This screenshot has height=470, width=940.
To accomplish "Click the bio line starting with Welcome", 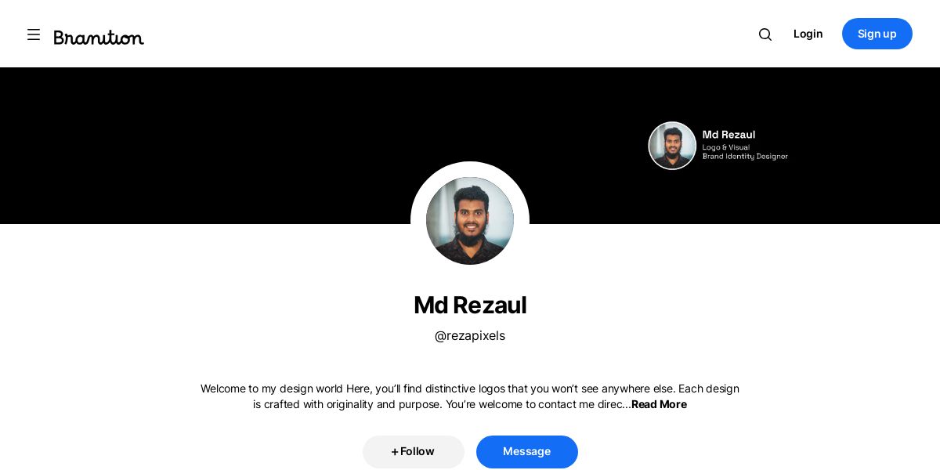I will 470,389.
